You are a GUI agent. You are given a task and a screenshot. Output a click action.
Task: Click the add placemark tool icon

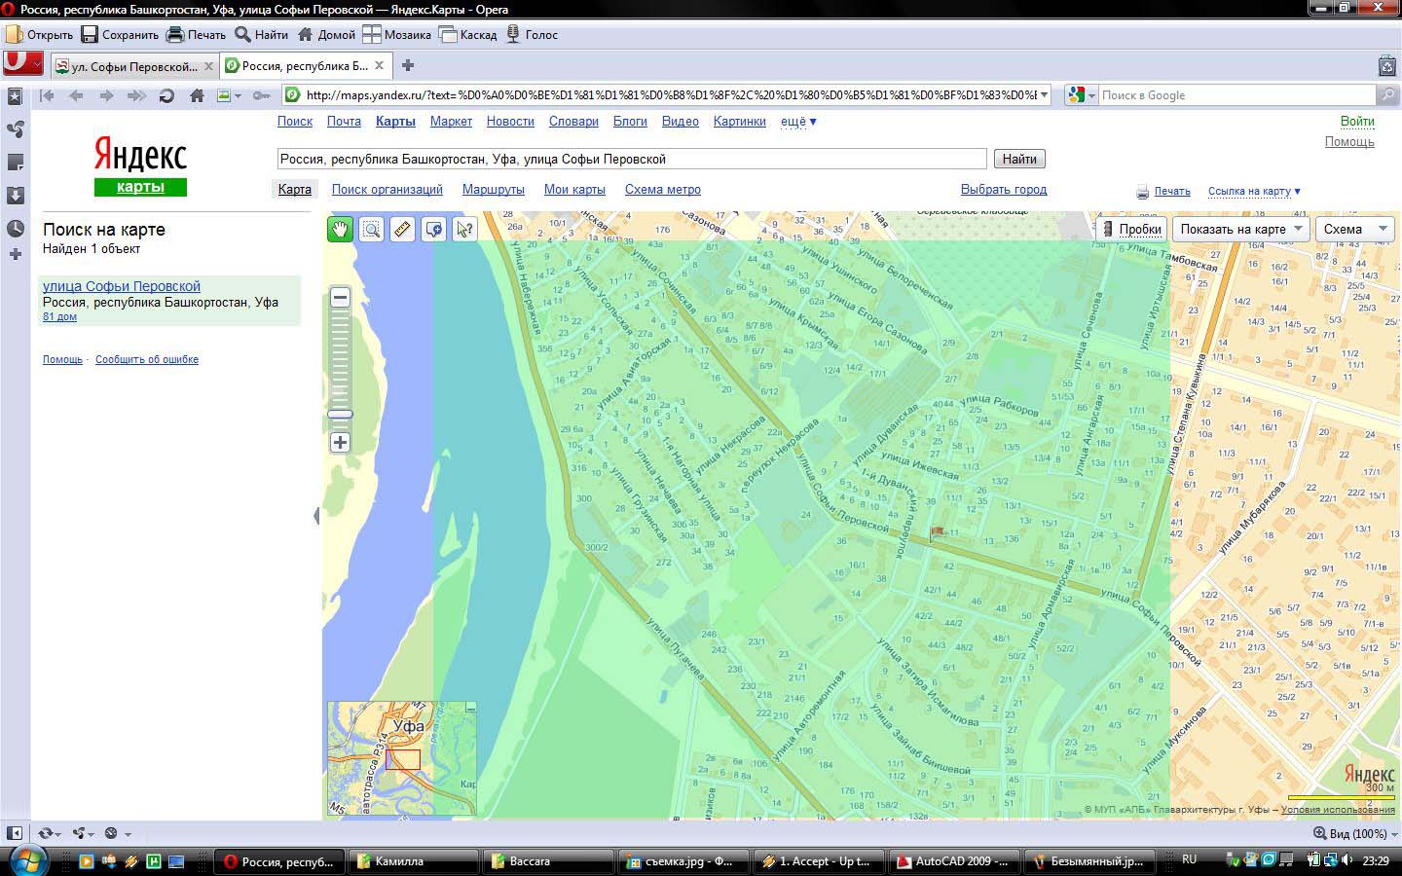tap(433, 230)
